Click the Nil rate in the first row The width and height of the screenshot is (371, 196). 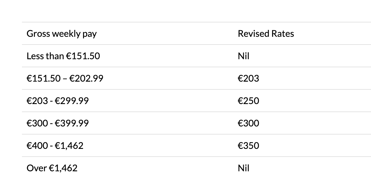point(243,56)
